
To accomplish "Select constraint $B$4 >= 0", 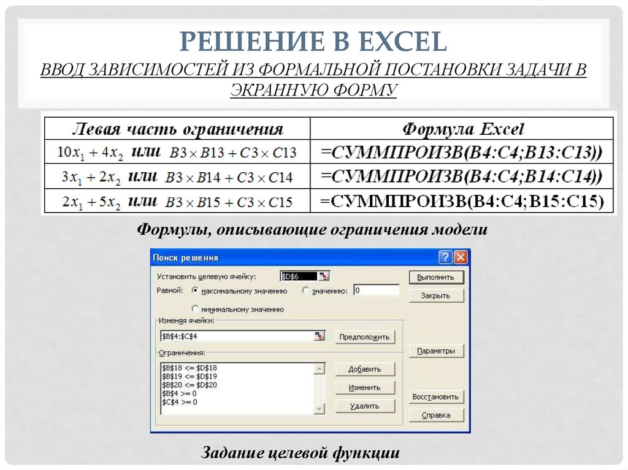I will [180, 393].
